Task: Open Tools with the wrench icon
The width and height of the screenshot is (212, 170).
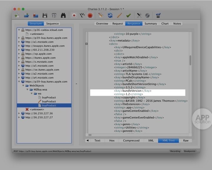Action: click(x=139, y=15)
